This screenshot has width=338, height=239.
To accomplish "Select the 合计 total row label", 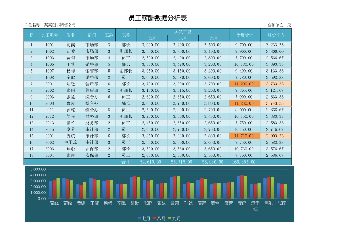I will tap(125, 161).
